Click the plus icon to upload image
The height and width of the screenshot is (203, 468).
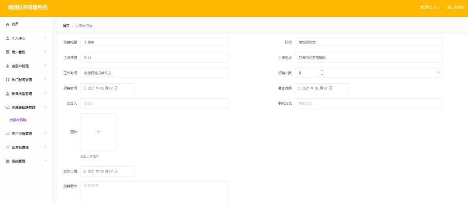(98, 132)
